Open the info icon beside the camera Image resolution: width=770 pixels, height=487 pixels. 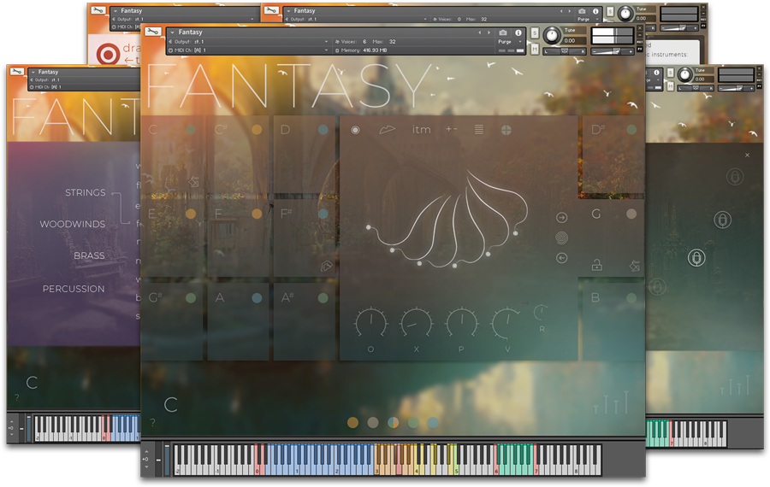(x=518, y=33)
